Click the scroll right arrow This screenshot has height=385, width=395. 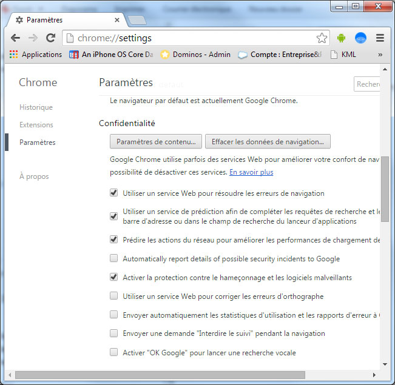point(374,375)
